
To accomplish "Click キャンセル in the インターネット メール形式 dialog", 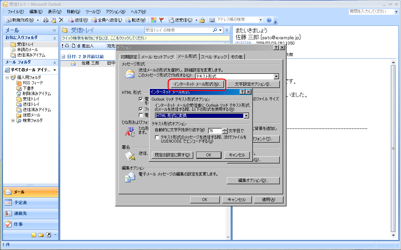I will (x=237, y=155).
